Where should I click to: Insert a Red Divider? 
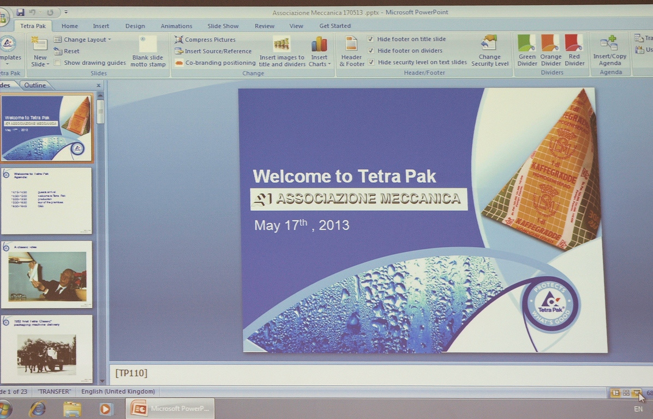[574, 50]
